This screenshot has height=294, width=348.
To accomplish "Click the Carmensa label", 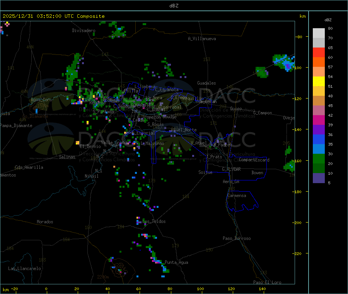I will coord(237,195).
